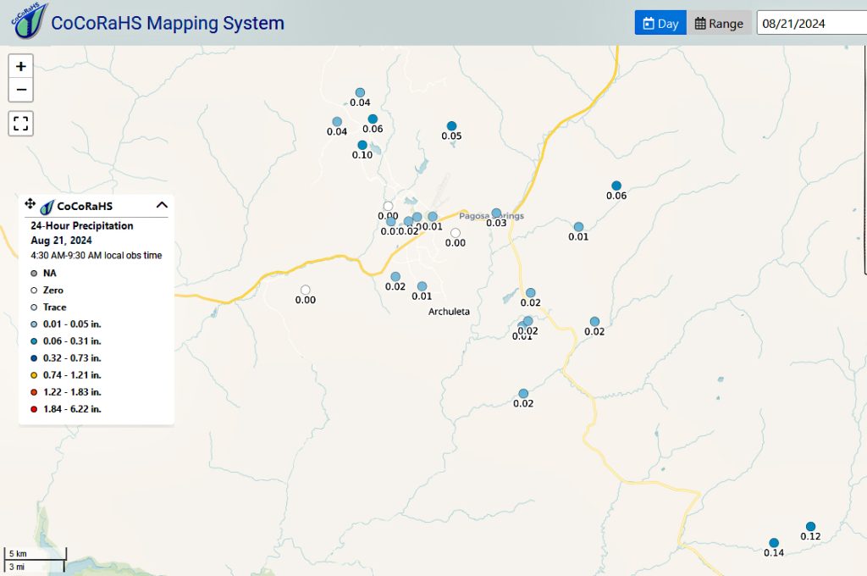Image resolution: width=867 pixels, height=576 pixels.
Task: Click the "NA" legend entry
Action: [50, 274]
